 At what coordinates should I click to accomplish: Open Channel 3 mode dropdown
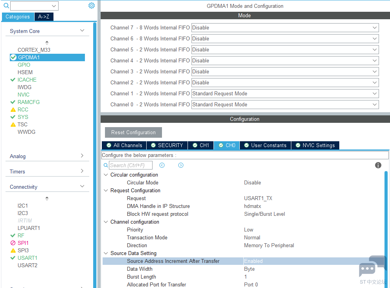285,71
